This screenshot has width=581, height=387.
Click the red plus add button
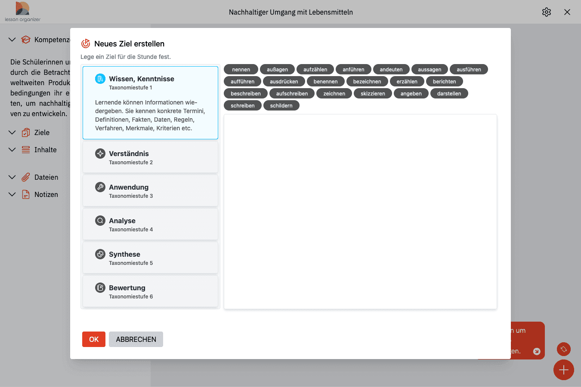coord(563,370)
